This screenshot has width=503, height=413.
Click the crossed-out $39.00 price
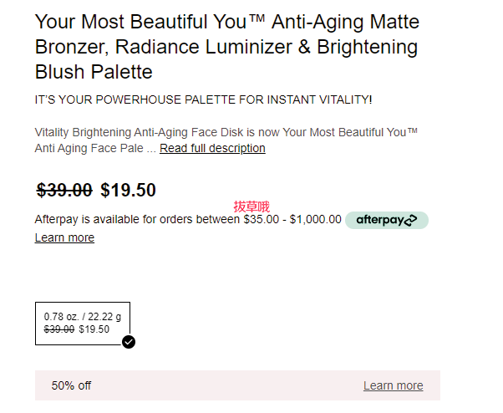click(x=64, y=190)
